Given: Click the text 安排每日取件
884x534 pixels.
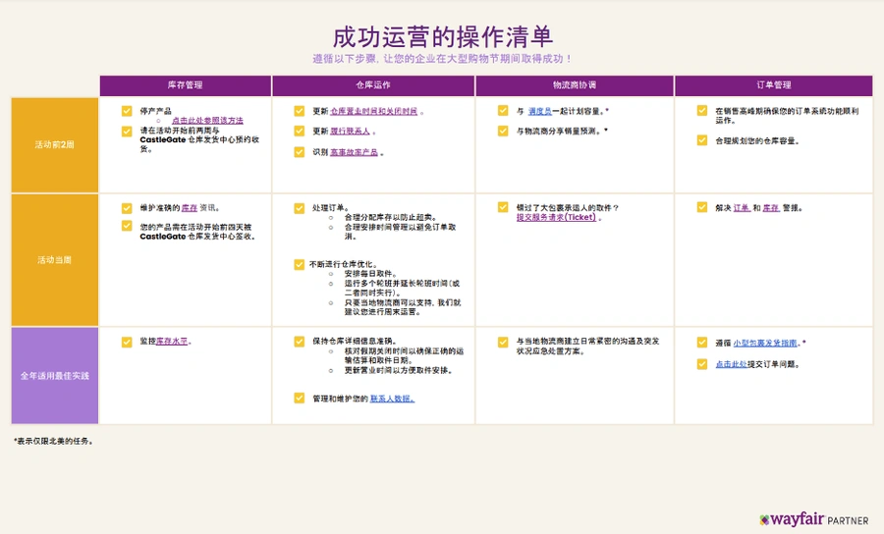Looking at the screenshot, I should [x=371, y=274].
